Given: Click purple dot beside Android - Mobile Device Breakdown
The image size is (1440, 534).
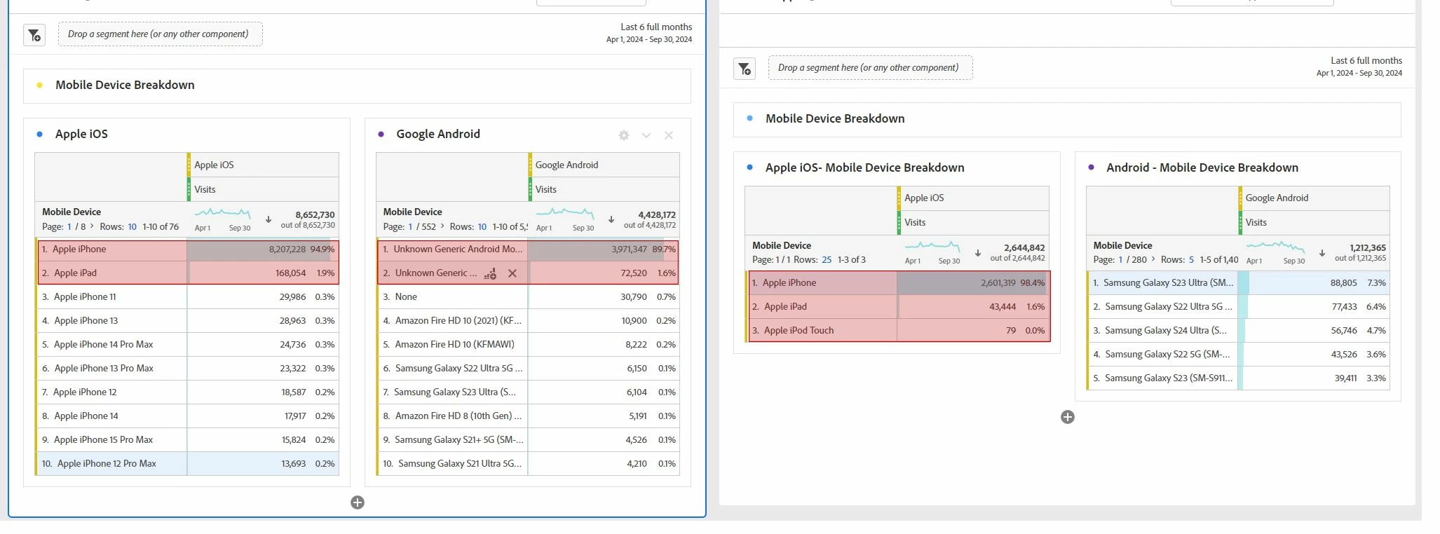Looking at the screenshot, I should [1091, 167].
